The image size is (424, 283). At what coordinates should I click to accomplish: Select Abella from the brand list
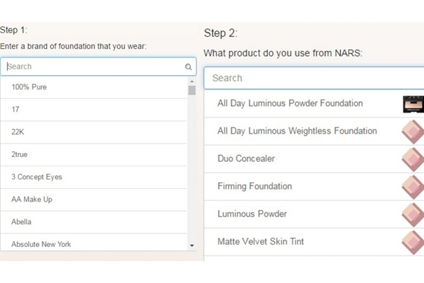[22, 222]
